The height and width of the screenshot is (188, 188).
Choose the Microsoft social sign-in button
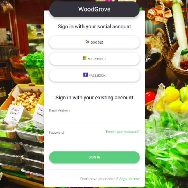(94, 59)
